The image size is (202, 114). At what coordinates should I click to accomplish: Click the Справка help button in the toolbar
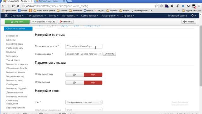click(189, 22)
